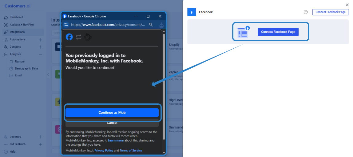
Task: Click the X-Ray Pixel target icon
Action: point(6,25)
